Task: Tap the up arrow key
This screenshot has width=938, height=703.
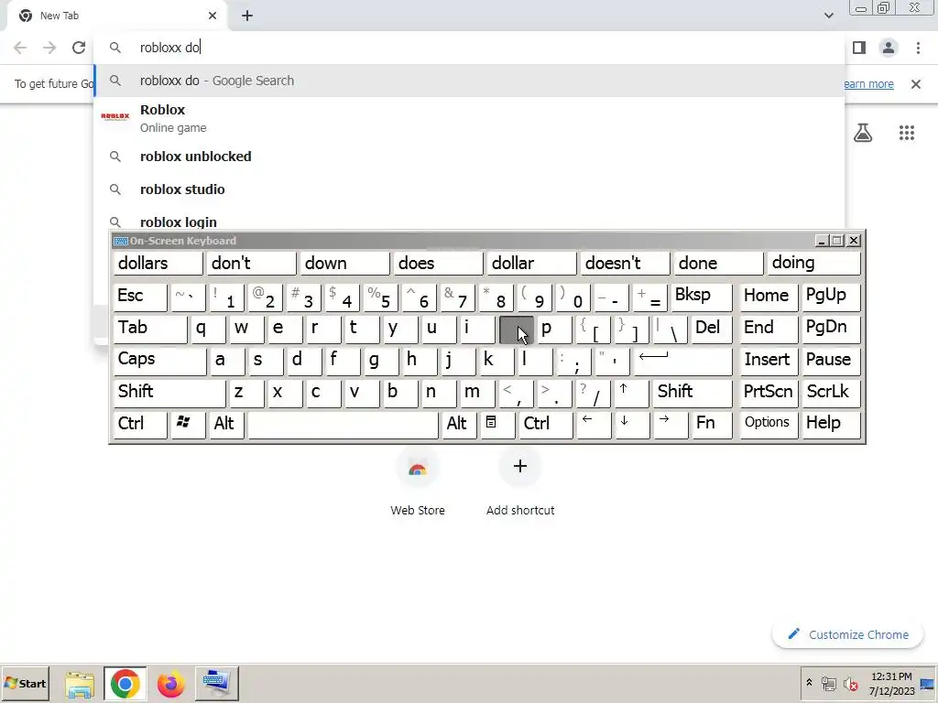Action: [x=632, y=393]
